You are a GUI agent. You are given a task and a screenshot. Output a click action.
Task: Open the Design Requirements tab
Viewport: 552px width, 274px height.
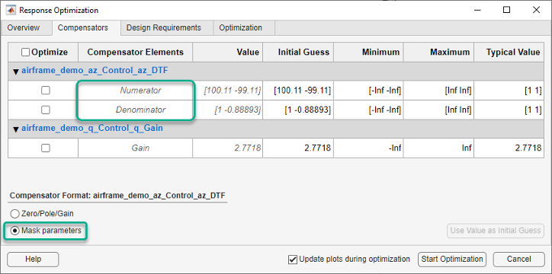(164, 27)
